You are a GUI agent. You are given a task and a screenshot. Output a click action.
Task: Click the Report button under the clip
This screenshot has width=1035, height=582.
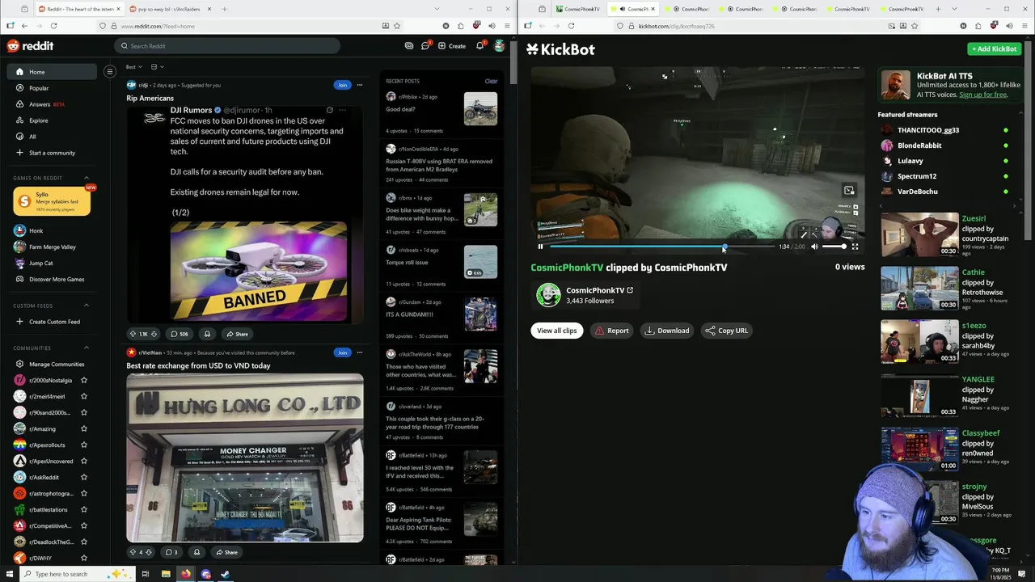tap(611, 331)
